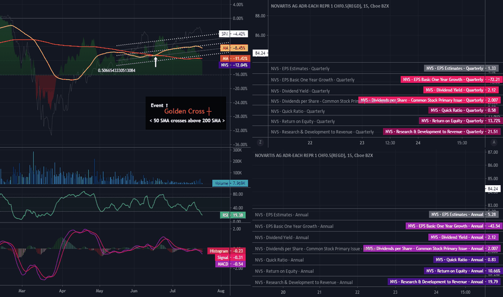Select left-side 'NVS · Quick Ratio · Quarterly' legend

(298, 111)
